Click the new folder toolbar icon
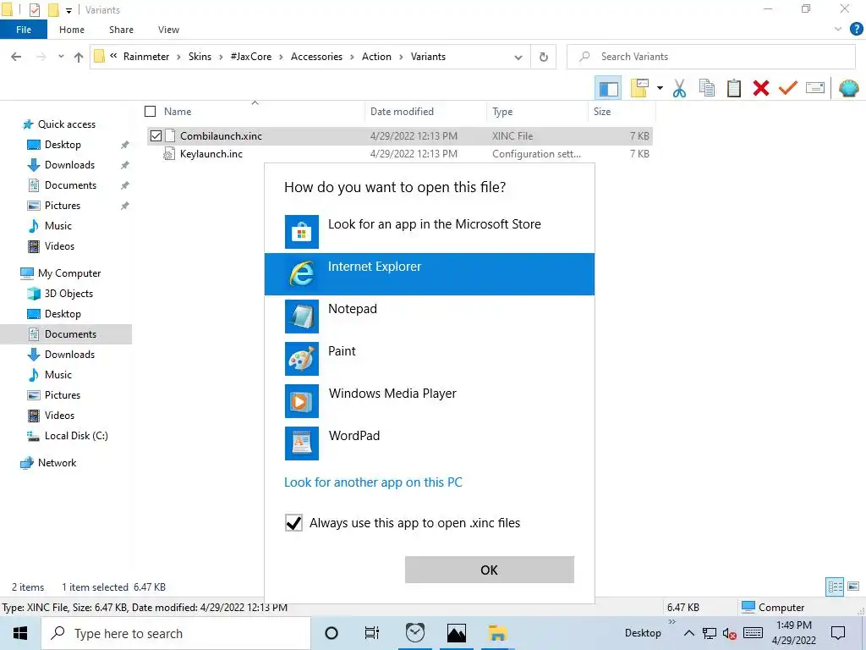 (x=639, y=88)
